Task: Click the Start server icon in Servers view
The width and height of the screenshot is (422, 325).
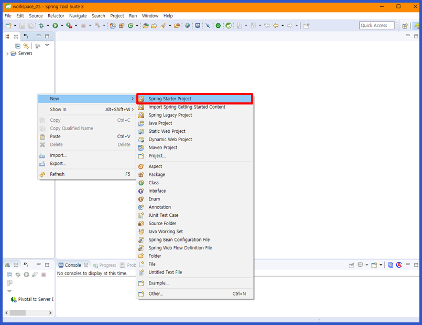Action: [26, 275]
